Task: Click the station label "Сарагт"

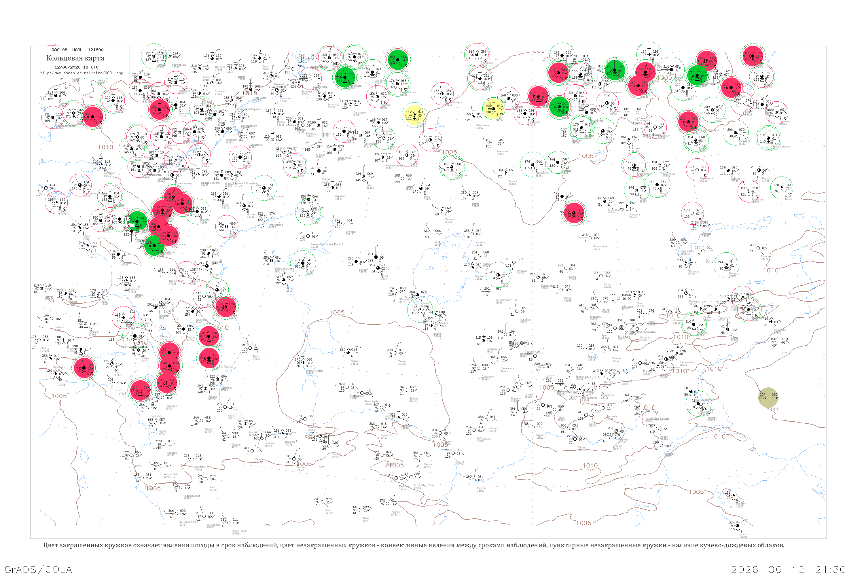Action: pos(460,461)
